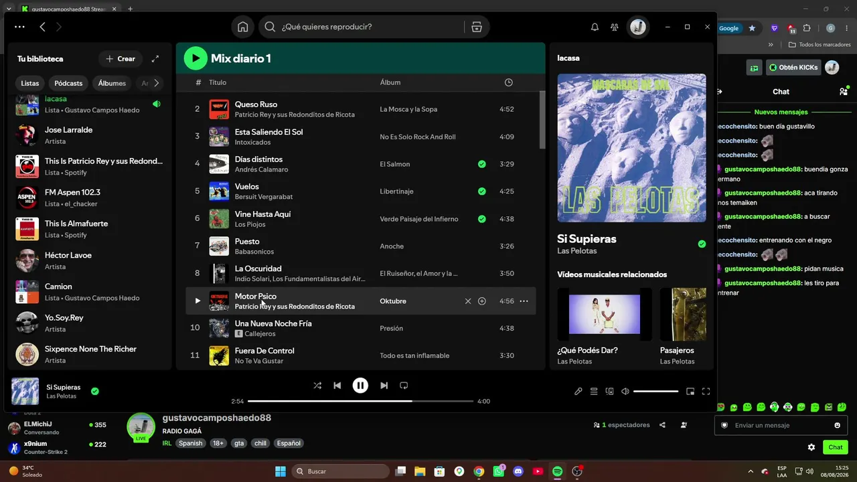Click the Título column header
Screen dimensions: 857x482
(x=218, y=82)
